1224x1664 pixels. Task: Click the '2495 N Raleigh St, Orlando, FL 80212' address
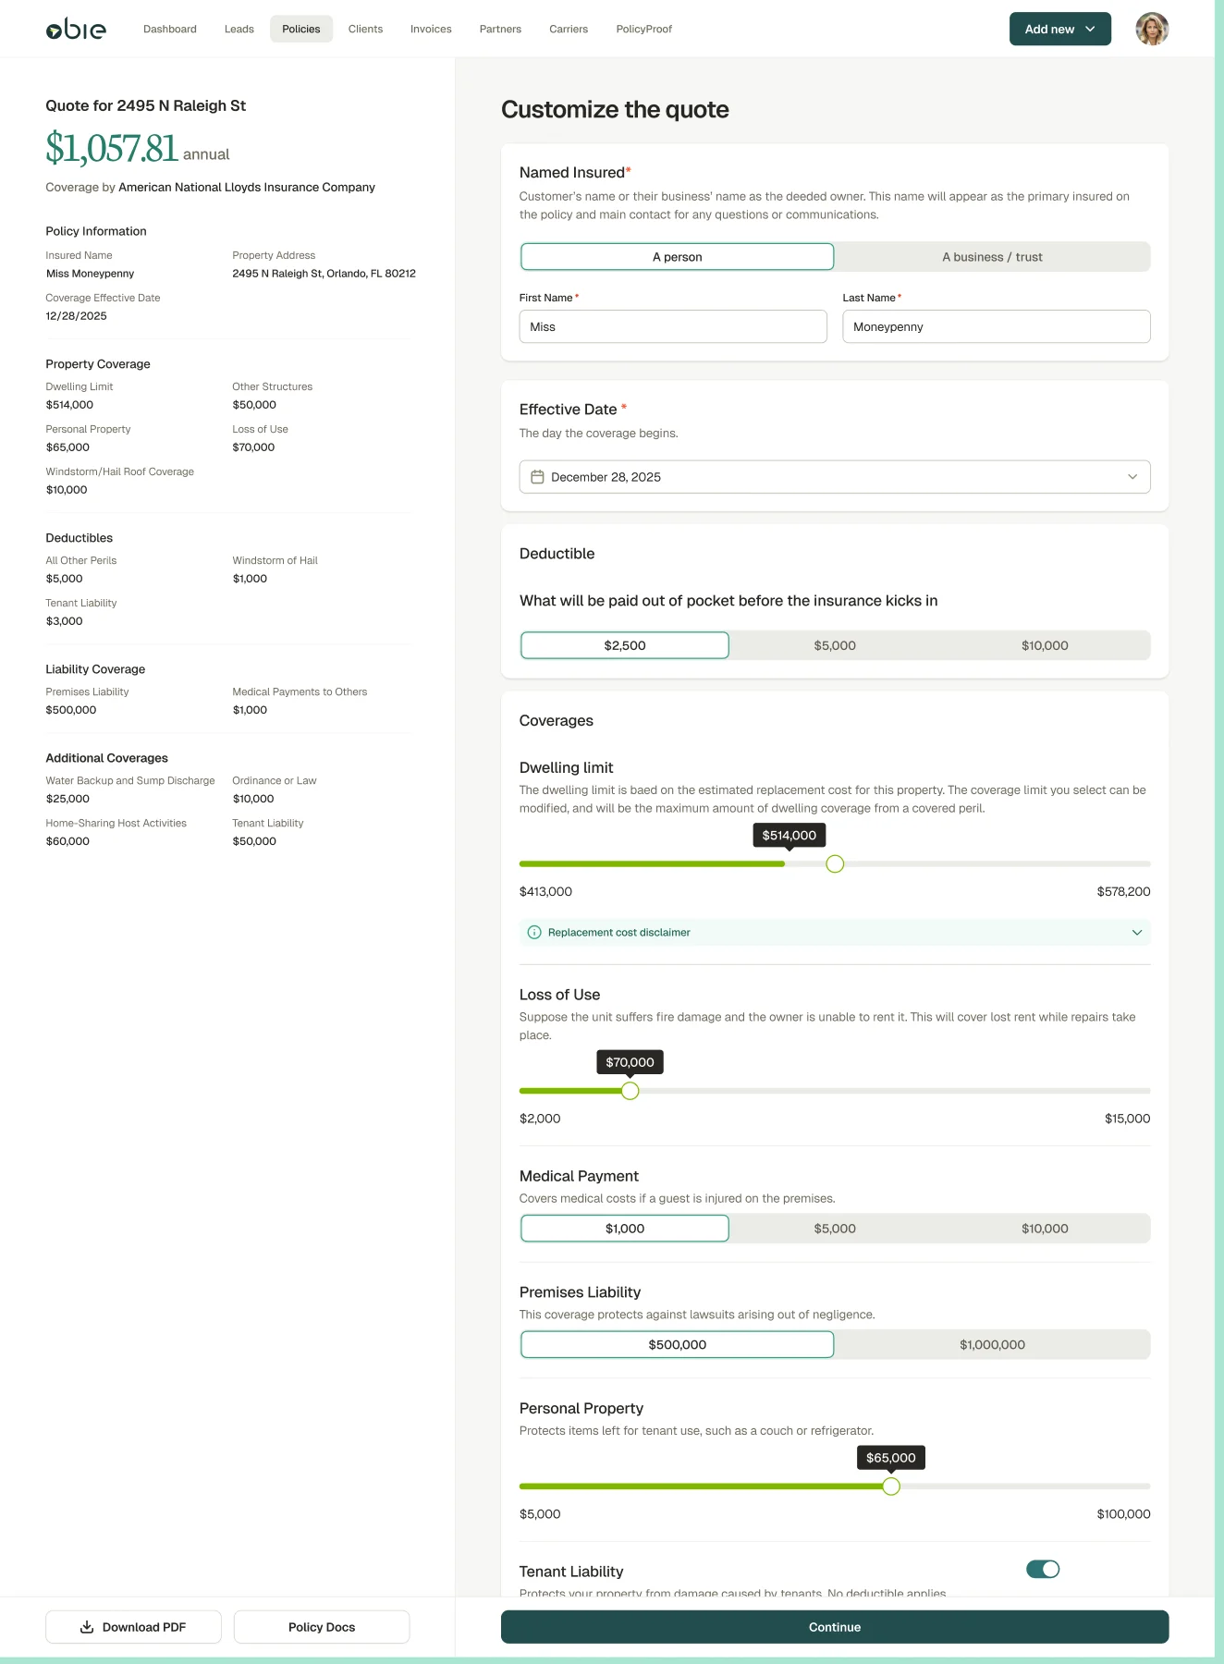pos(324,274)
